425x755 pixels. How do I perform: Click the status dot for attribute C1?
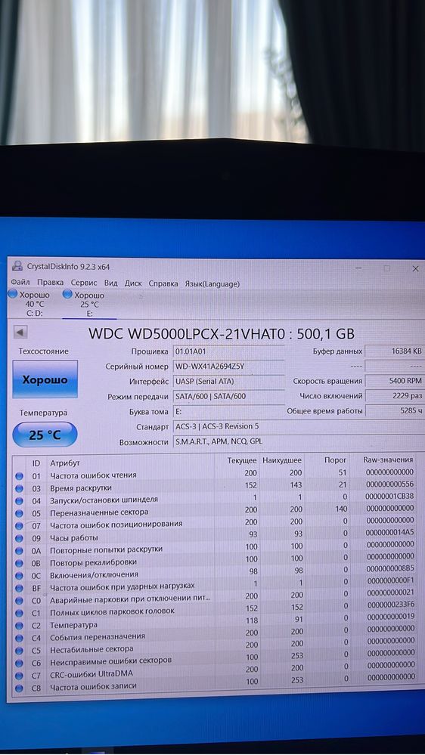tap(19, 614)
